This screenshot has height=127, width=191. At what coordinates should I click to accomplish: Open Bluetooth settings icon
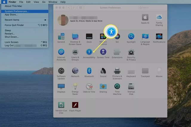click(89, 71)
